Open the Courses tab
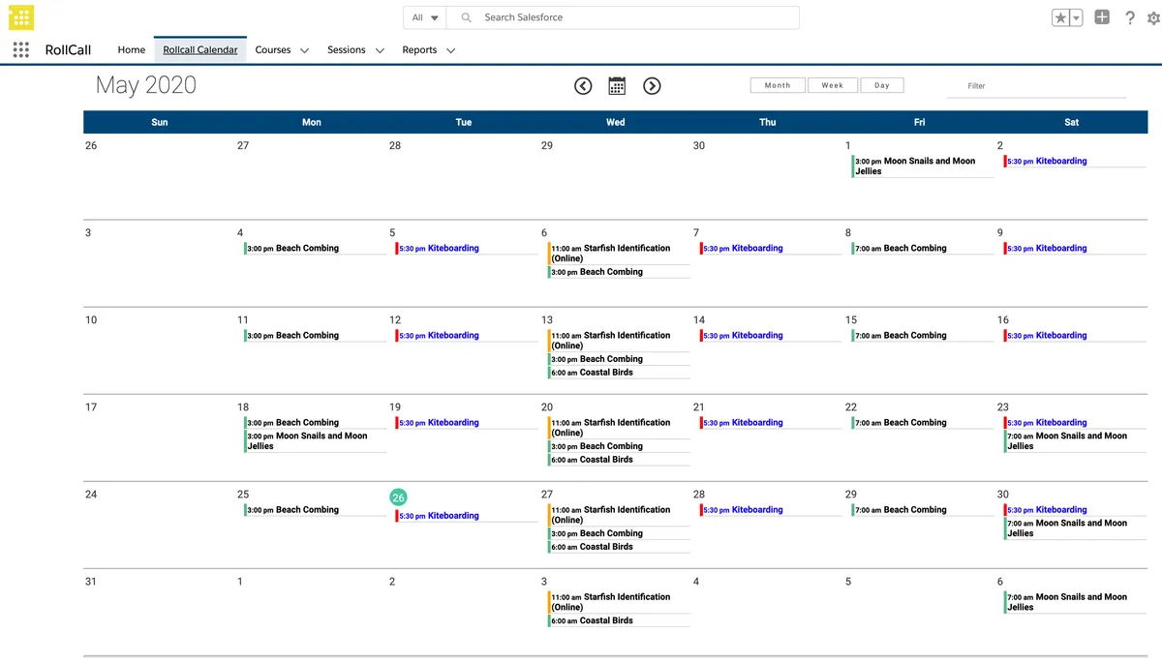1162x664 pixels. [x=273, y=50]
